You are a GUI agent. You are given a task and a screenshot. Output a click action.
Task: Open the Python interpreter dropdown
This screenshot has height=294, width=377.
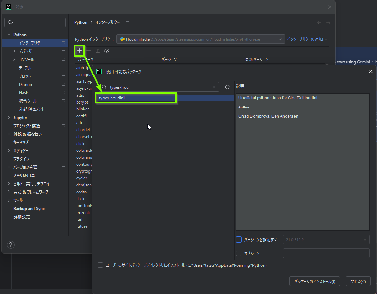pos(200,39)
